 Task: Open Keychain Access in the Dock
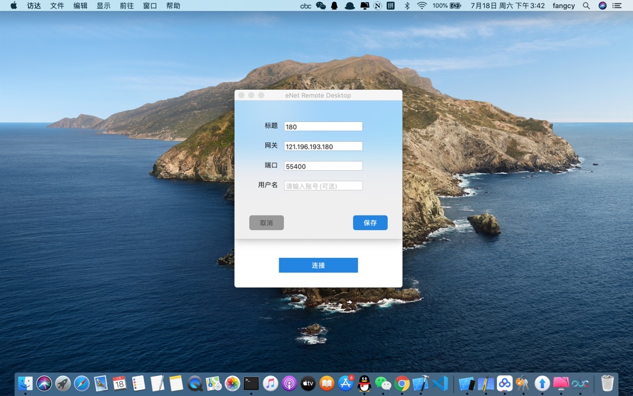coord(522,383)
